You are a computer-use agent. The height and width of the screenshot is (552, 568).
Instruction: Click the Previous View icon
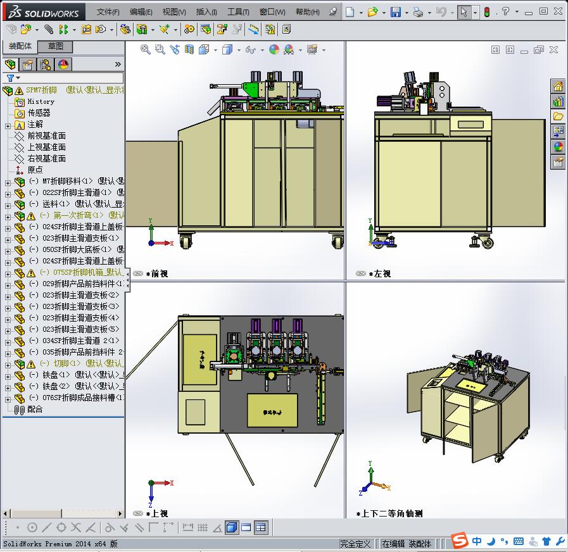pyautogui.click(x=175, y=49)
